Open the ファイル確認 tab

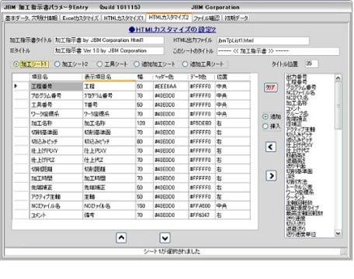pyautogui.click(x=206, y=18)
